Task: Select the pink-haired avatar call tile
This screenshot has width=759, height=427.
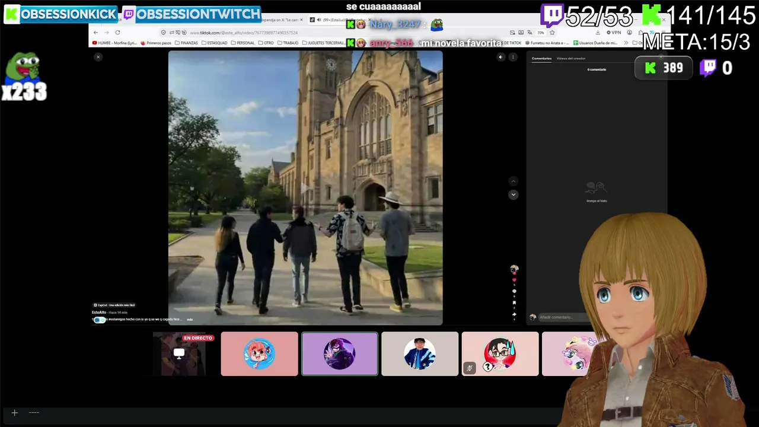Action: pyautogui.click(x=259, y=353)
